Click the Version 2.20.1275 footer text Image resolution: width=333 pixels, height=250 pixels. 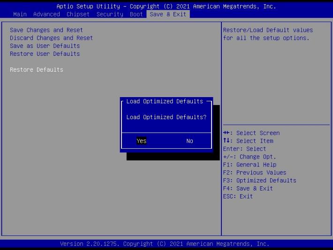click(x=165, y=243)
